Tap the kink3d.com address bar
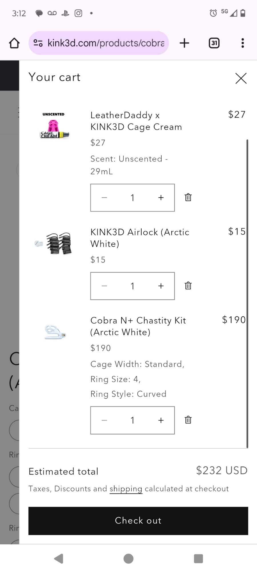257x573 pixels. (106, 43)
